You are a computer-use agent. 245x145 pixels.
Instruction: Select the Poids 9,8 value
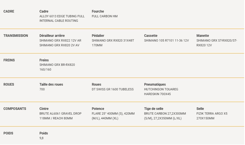(41, 138)
